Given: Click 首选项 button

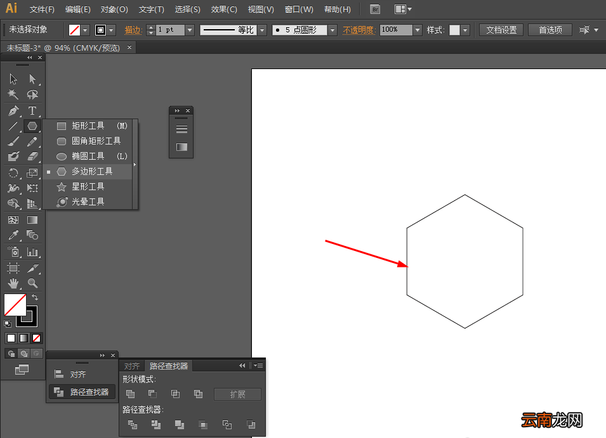Looking at the screenshot, I should click(x=550, y=30).
